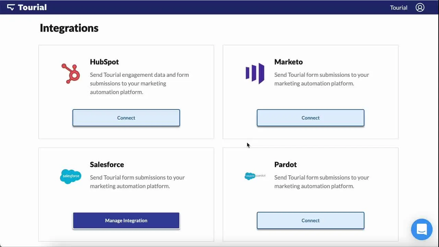439x247 pixels.
Task: Click the Pardot card title
Action: (x=285, y=165)
